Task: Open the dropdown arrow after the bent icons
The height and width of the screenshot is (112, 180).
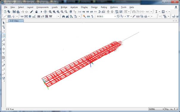Action: point(58,17)
